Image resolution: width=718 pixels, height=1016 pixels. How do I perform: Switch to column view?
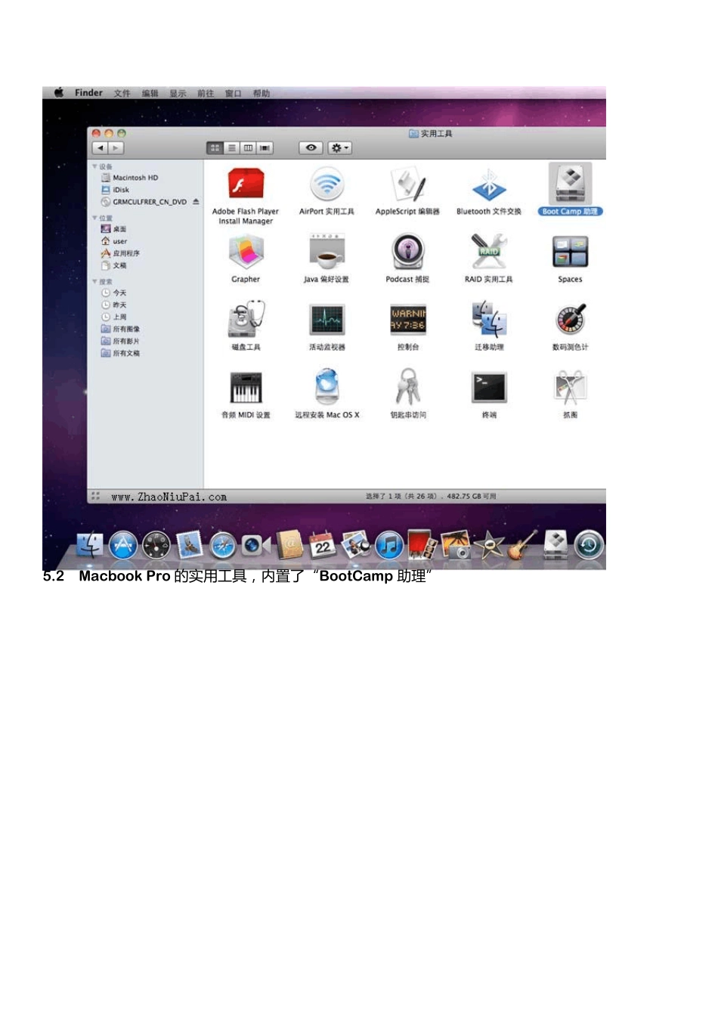click(x=248, y=148)
